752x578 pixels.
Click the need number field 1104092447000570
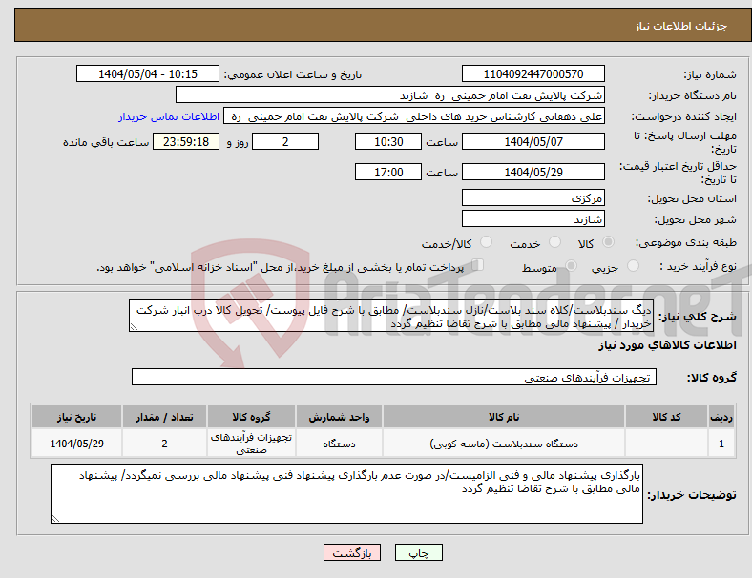coord(533,73)
